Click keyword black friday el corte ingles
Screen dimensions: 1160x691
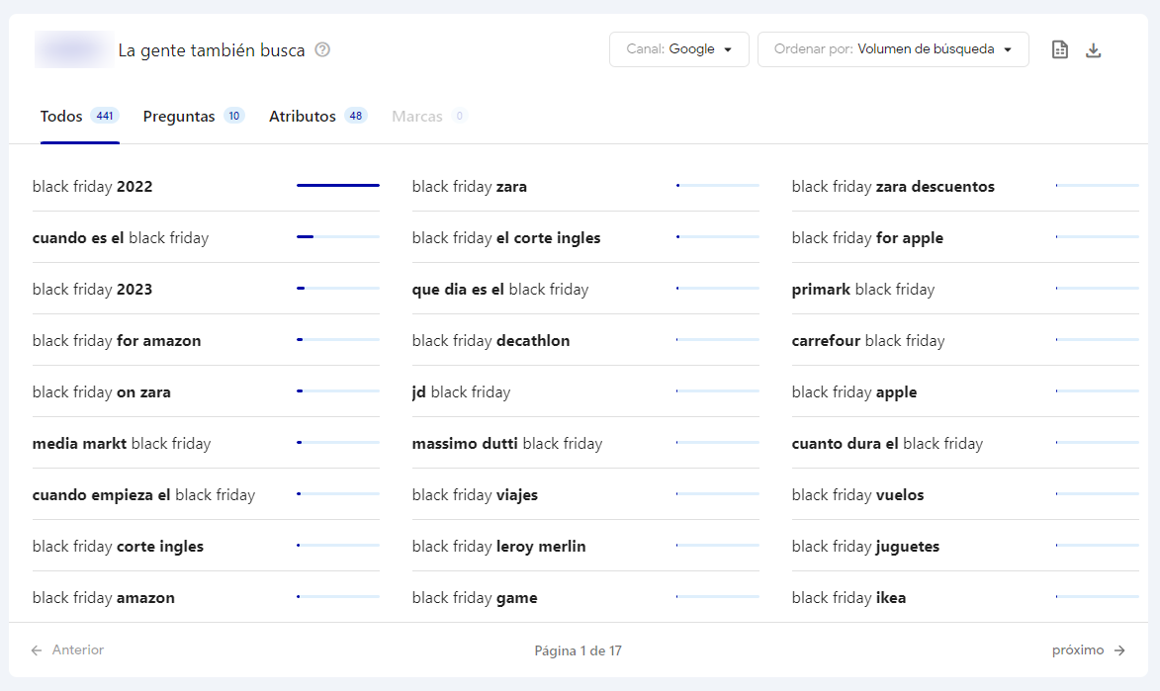click(506, 238)
